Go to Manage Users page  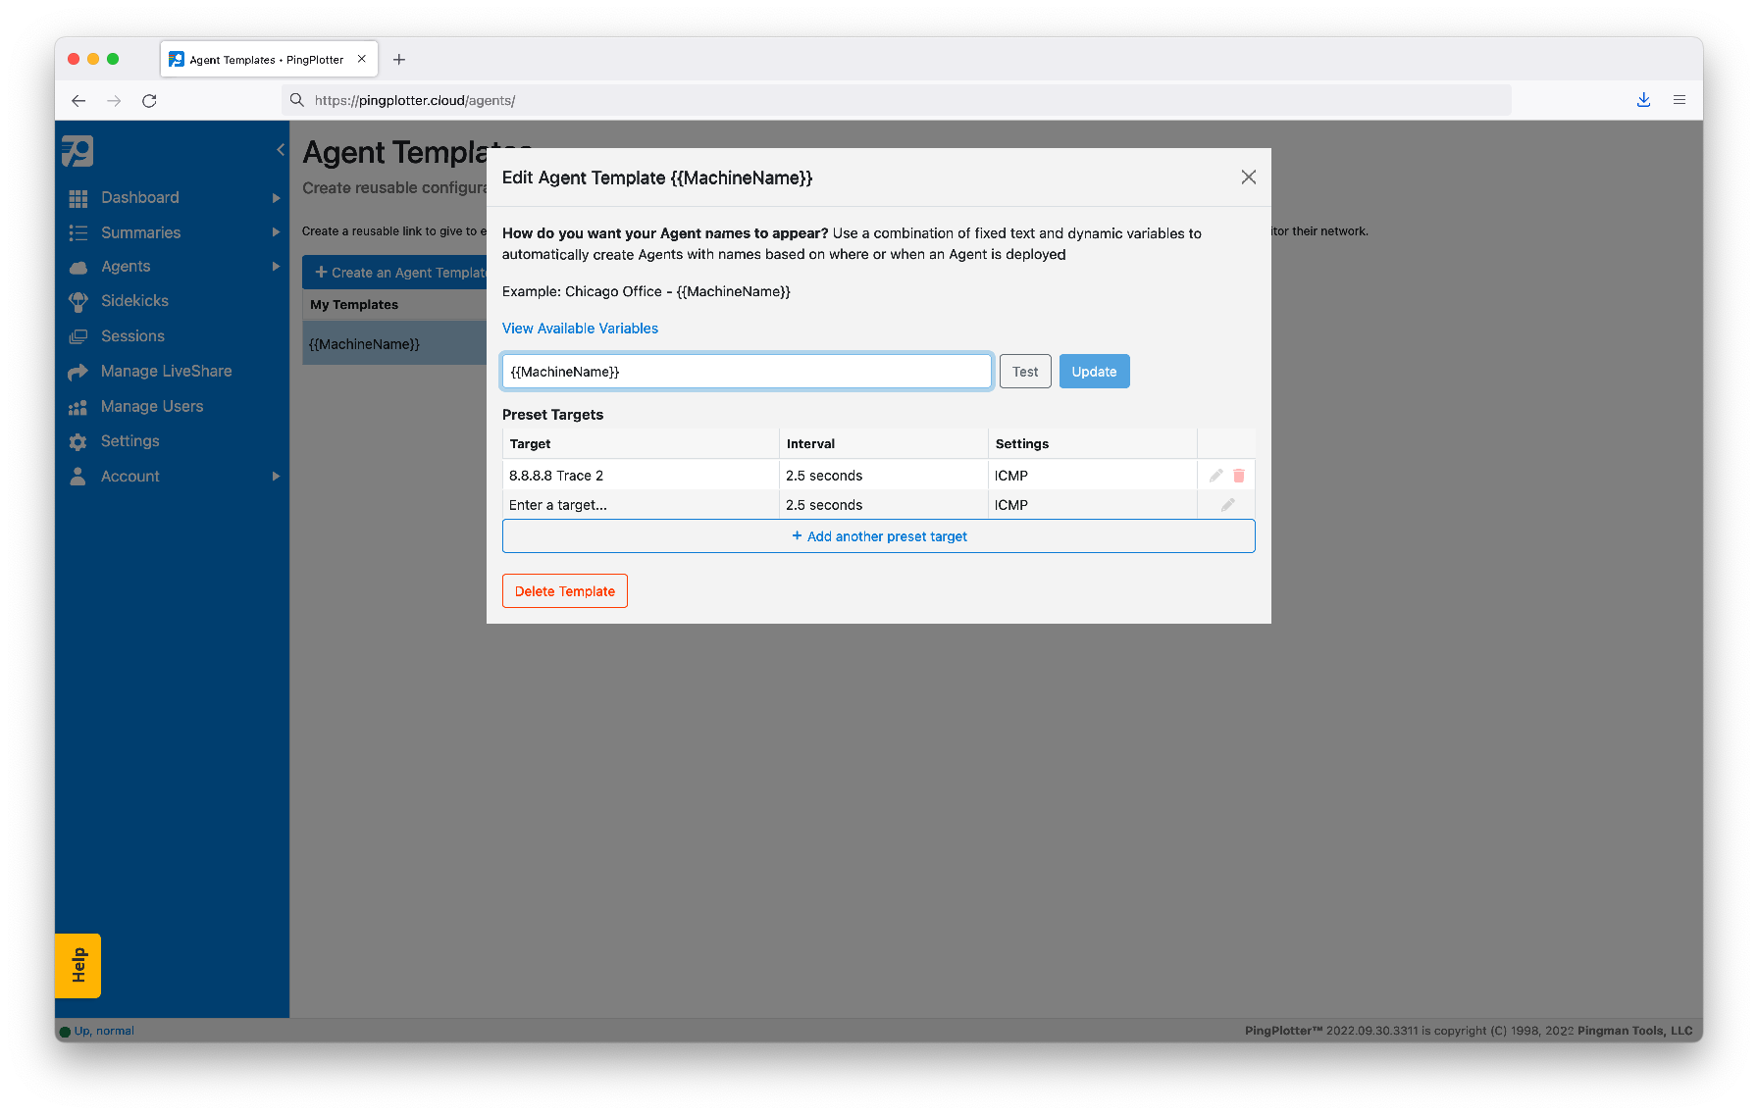(x=152, y=406)
